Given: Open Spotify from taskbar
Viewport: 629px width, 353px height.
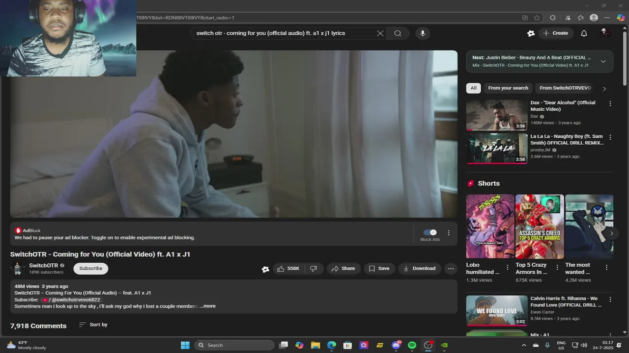Looking at the screenshot, I should coord(412,345).
